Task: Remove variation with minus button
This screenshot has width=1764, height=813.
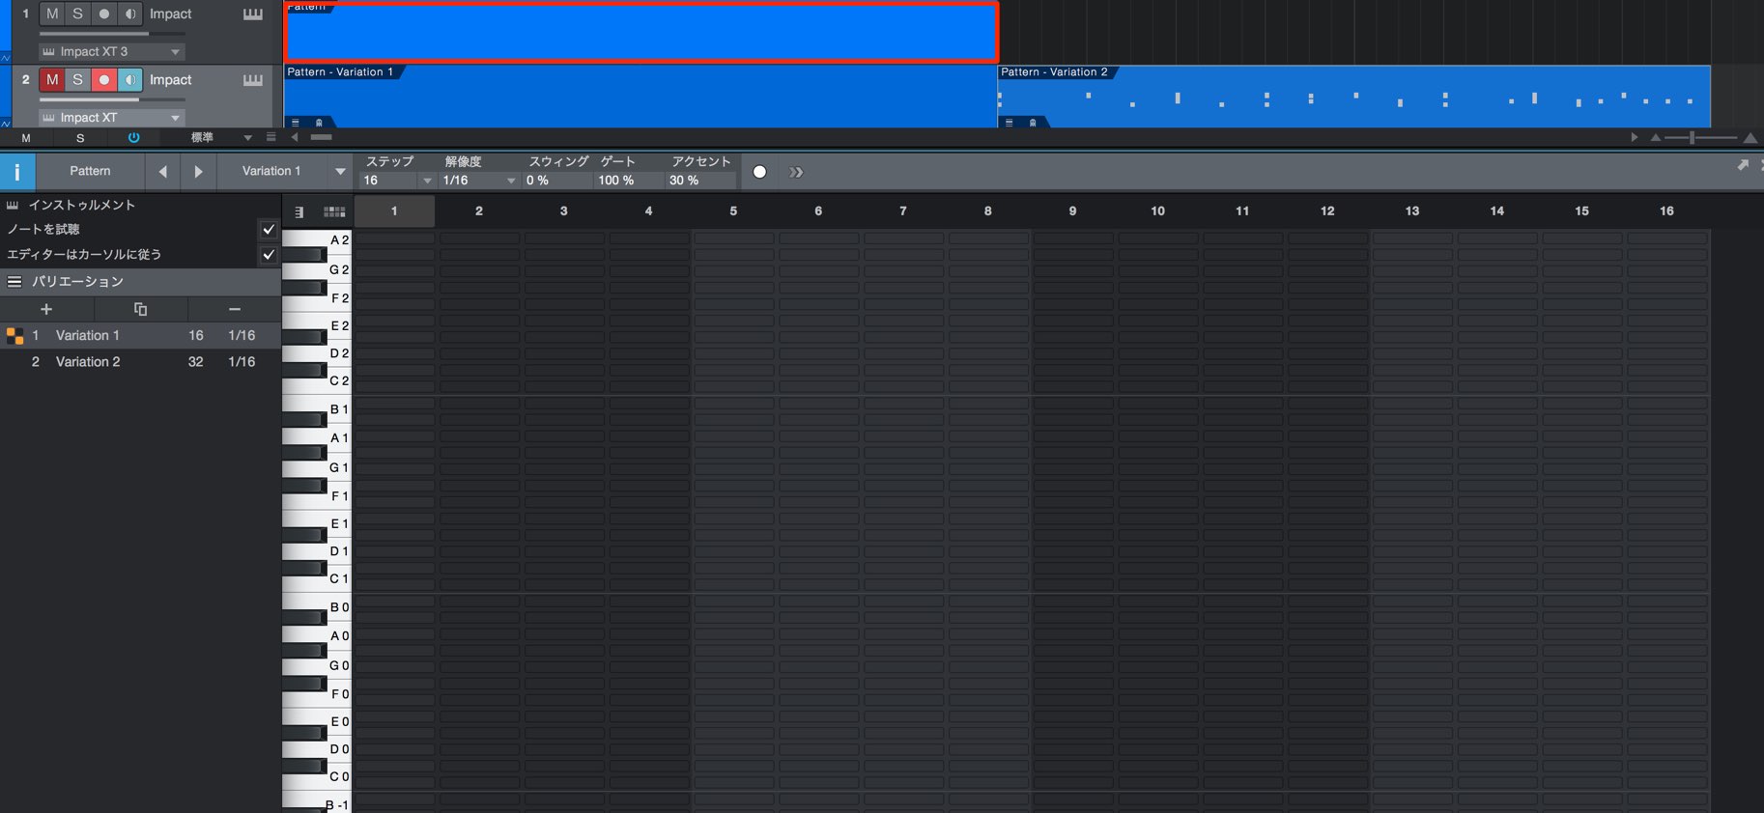Action: 234,309
